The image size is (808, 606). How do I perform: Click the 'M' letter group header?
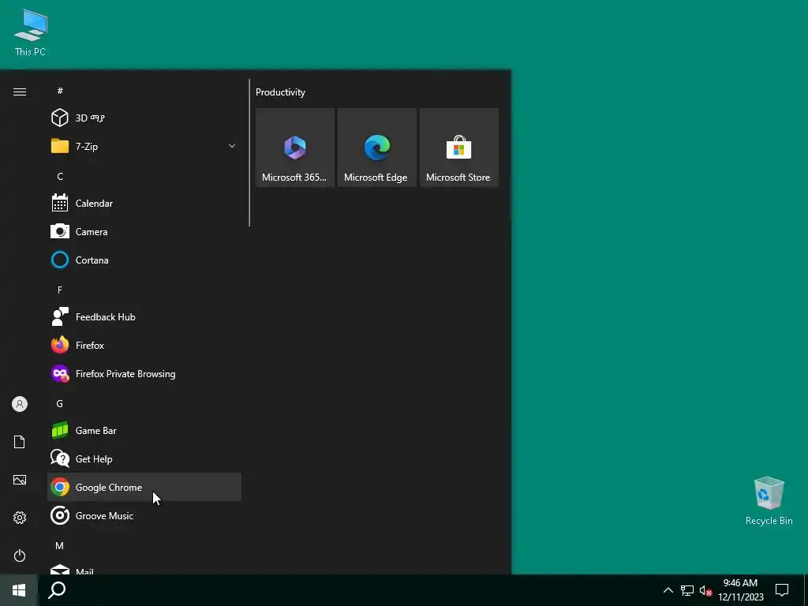click(x=60, y=546)
